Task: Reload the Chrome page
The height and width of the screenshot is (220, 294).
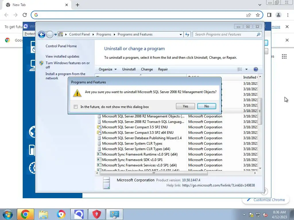Action: [x=25, y=15]
